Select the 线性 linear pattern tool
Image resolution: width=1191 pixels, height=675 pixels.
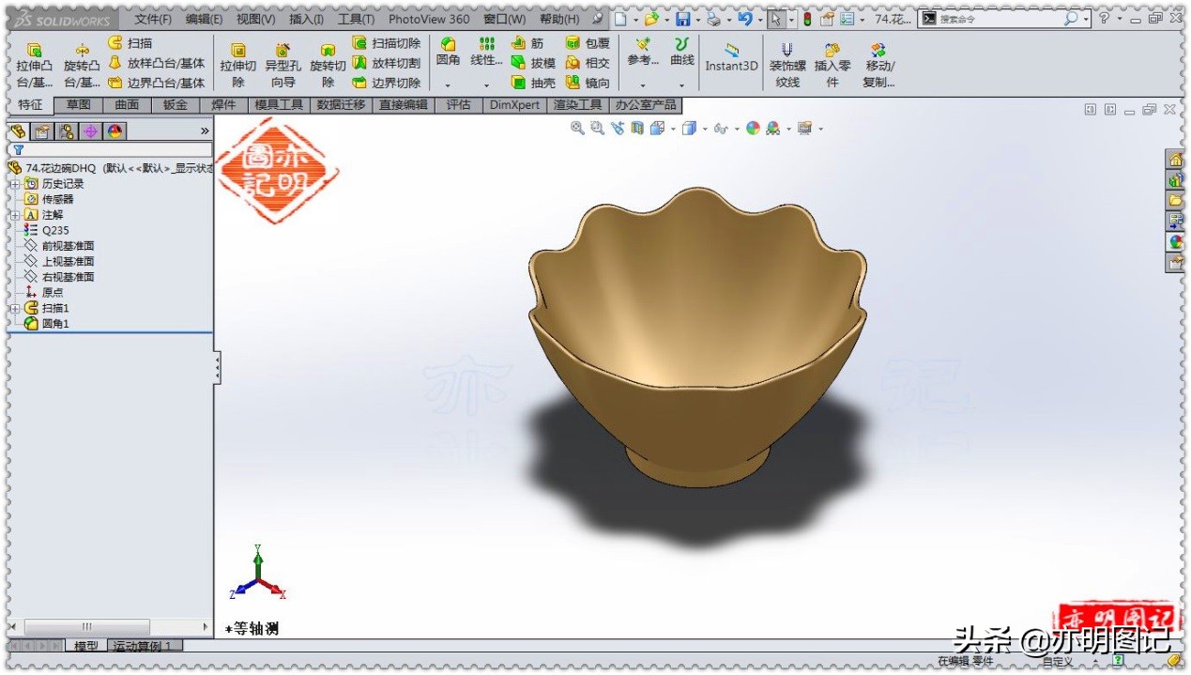point(487,52)
